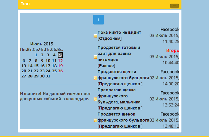Viewport: 209px width, 137px height.
Task: Open post Продается готовый сайт для ваших питомцев
Action: coord(119,54)
